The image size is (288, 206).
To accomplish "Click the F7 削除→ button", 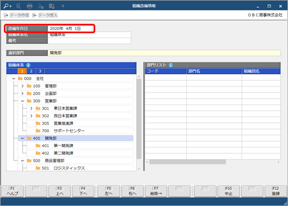I will [156, 191].
